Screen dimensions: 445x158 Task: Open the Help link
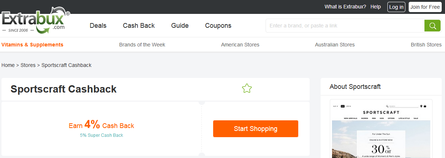(x=376, y=7)
